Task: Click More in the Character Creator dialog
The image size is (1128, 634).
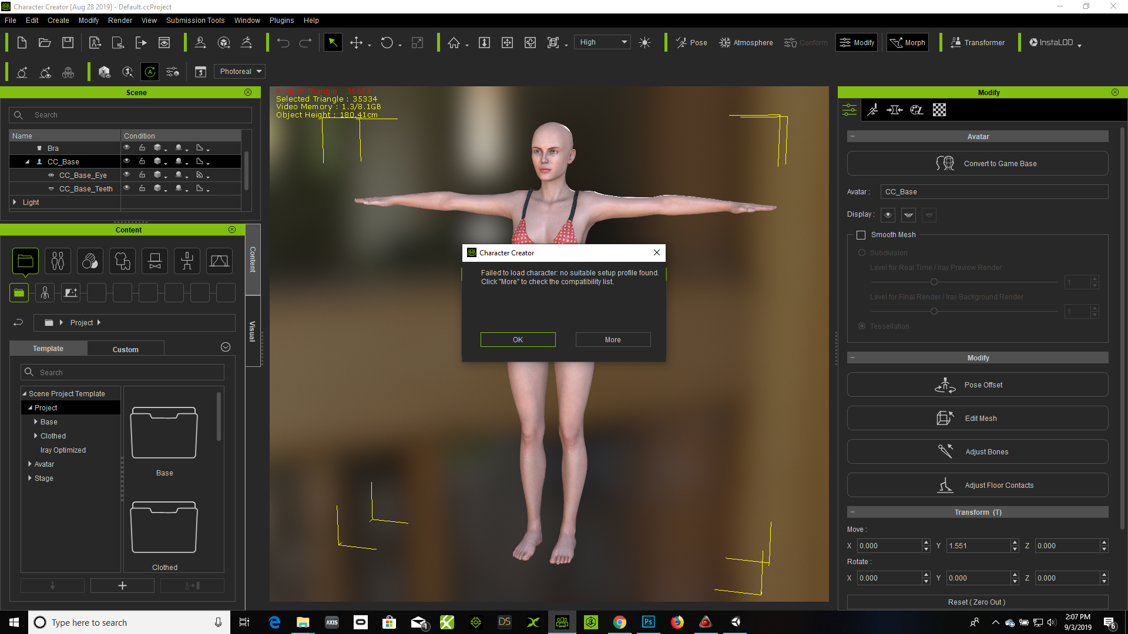Action: (x=613, y=339)
